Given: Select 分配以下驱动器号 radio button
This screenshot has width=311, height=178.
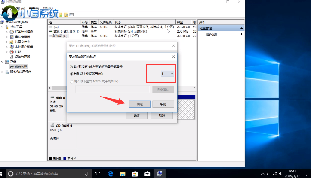Looking at the screenshot, I should click(x=71, y=74).
